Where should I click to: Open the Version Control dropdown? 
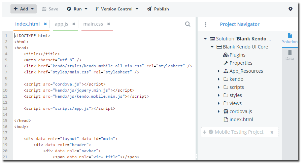[117, 9]
